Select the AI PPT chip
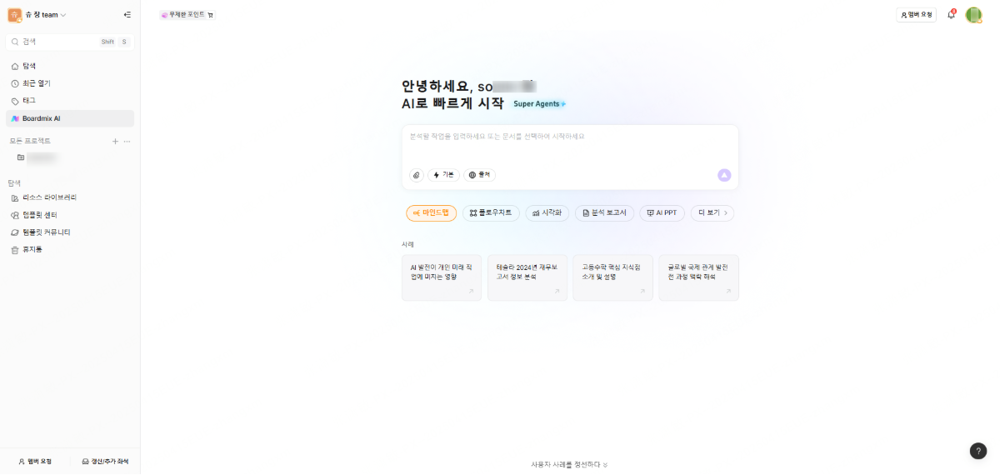 pos(662,213)
